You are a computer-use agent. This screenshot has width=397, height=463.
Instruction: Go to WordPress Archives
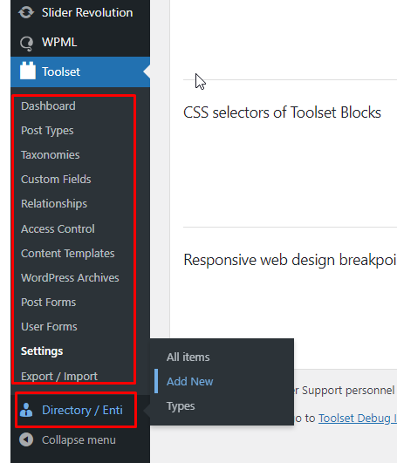(70, 278)
